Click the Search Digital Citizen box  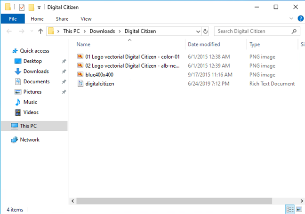tap(257, 32)
